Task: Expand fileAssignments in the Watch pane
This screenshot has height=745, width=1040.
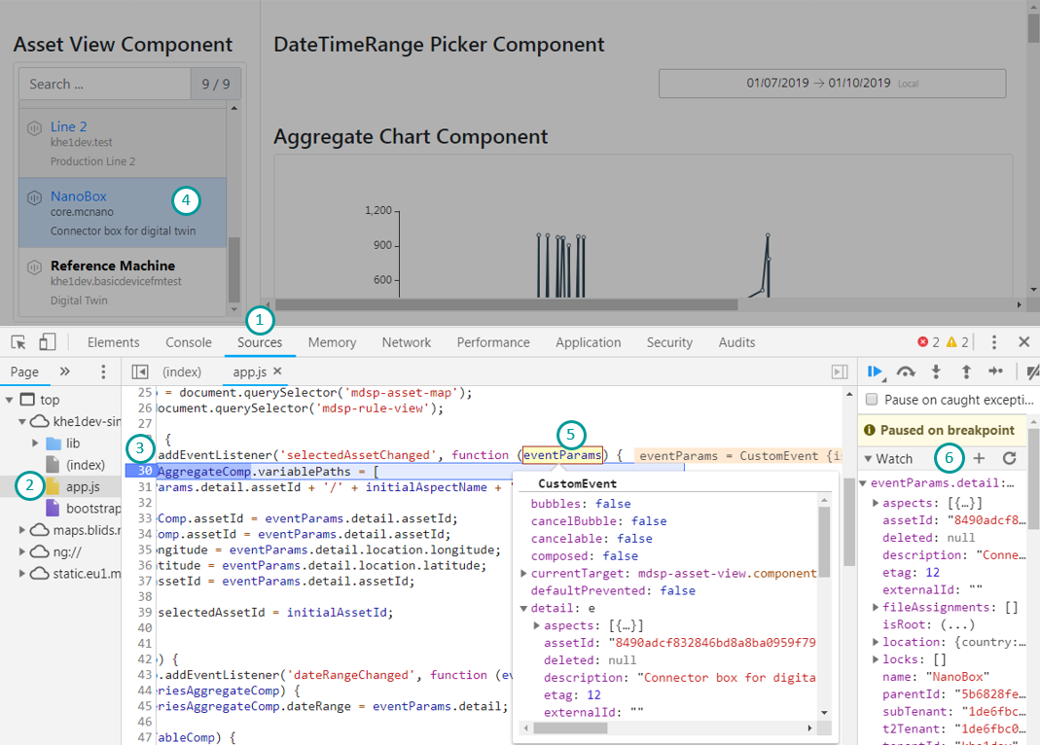Action: click(x=876, y=607)
